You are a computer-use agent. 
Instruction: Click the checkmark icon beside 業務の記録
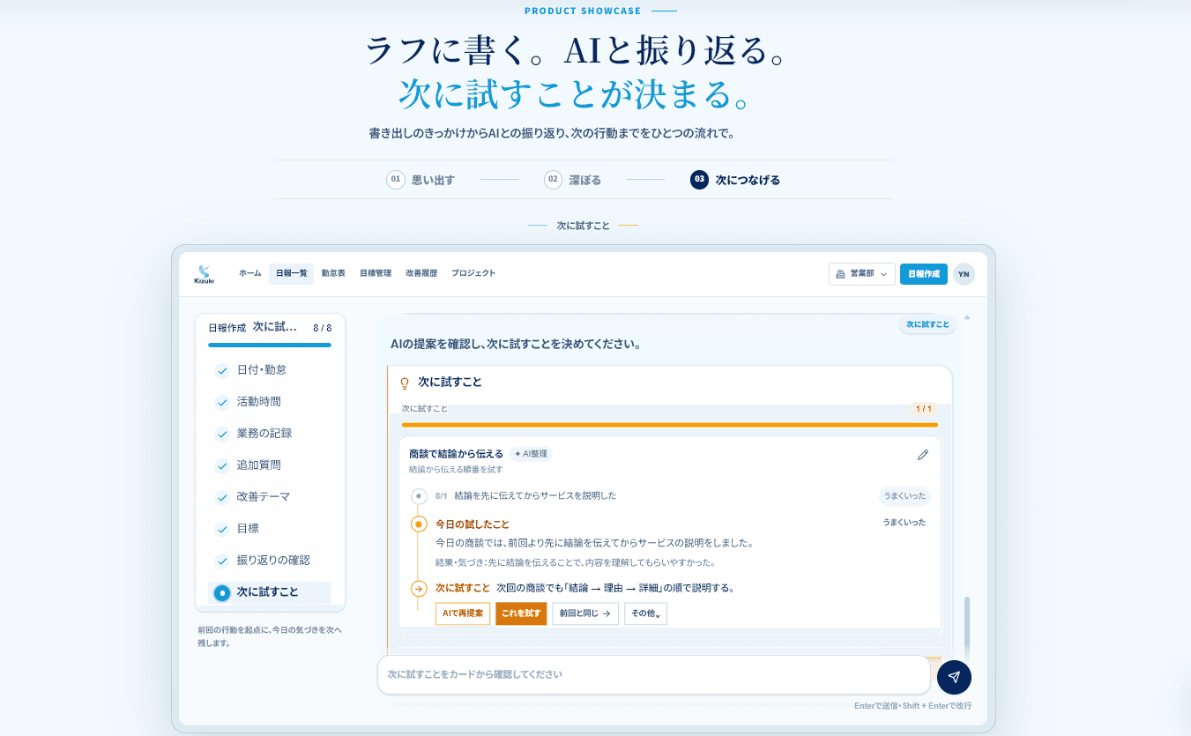pos(222,434)
